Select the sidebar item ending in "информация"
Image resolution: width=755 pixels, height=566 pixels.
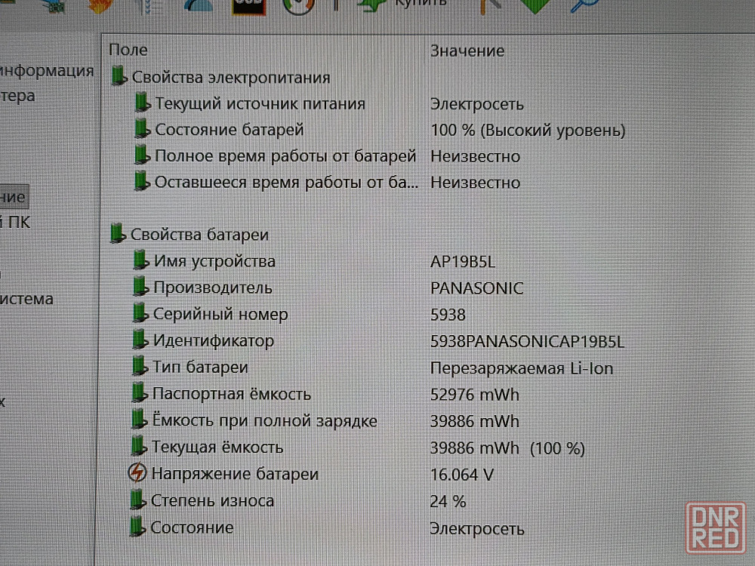click(x=47, y=71)
